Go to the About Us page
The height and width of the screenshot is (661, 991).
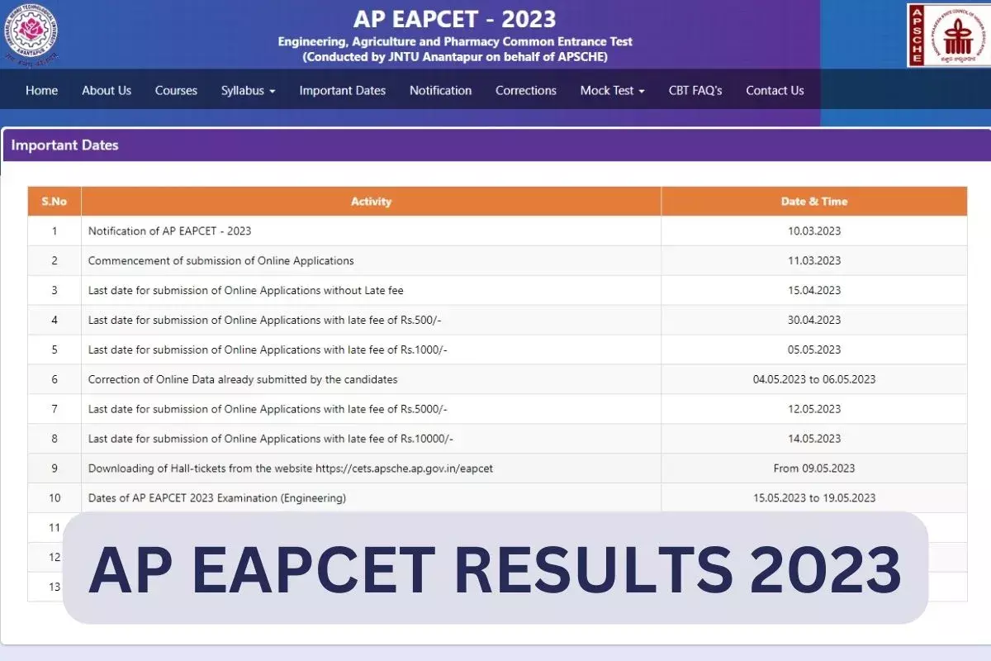click(107, 91)
